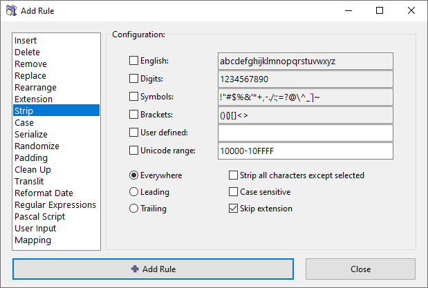Viewport: 428px width, 288px height.
Task: Click the User defined text field
Action: pyautogui.click(x=305, y=133)
